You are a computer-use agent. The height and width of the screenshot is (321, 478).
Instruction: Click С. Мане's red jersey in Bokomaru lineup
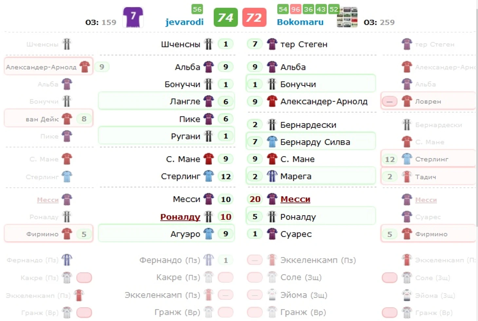[272, 159]
